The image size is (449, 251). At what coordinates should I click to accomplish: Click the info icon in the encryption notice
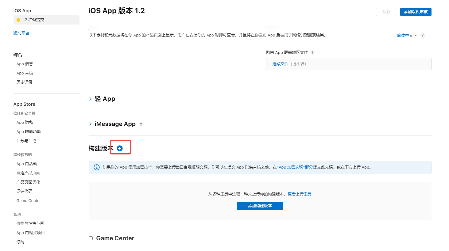pyautogui.click(x=96, y=167)
